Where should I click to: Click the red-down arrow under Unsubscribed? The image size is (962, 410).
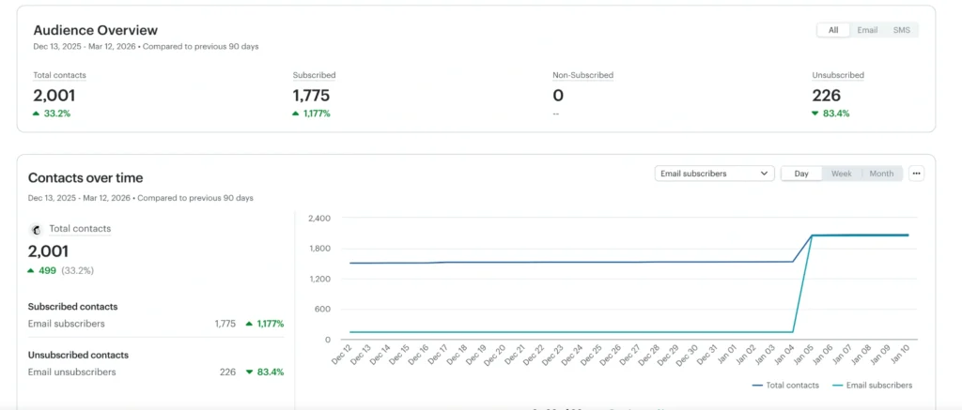[x=815, y=114]
